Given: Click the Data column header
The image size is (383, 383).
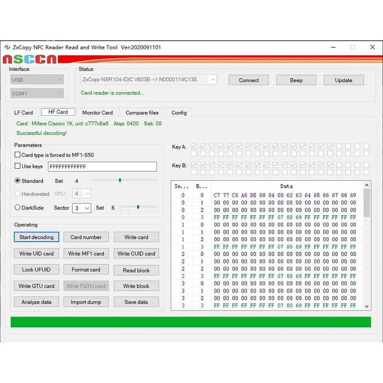Looking at the screenshot, I should click(286, 186).
